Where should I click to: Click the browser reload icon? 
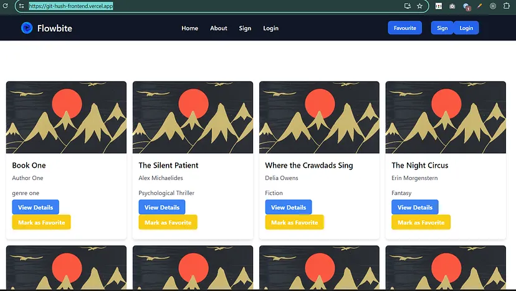click(x=5, y=6)
